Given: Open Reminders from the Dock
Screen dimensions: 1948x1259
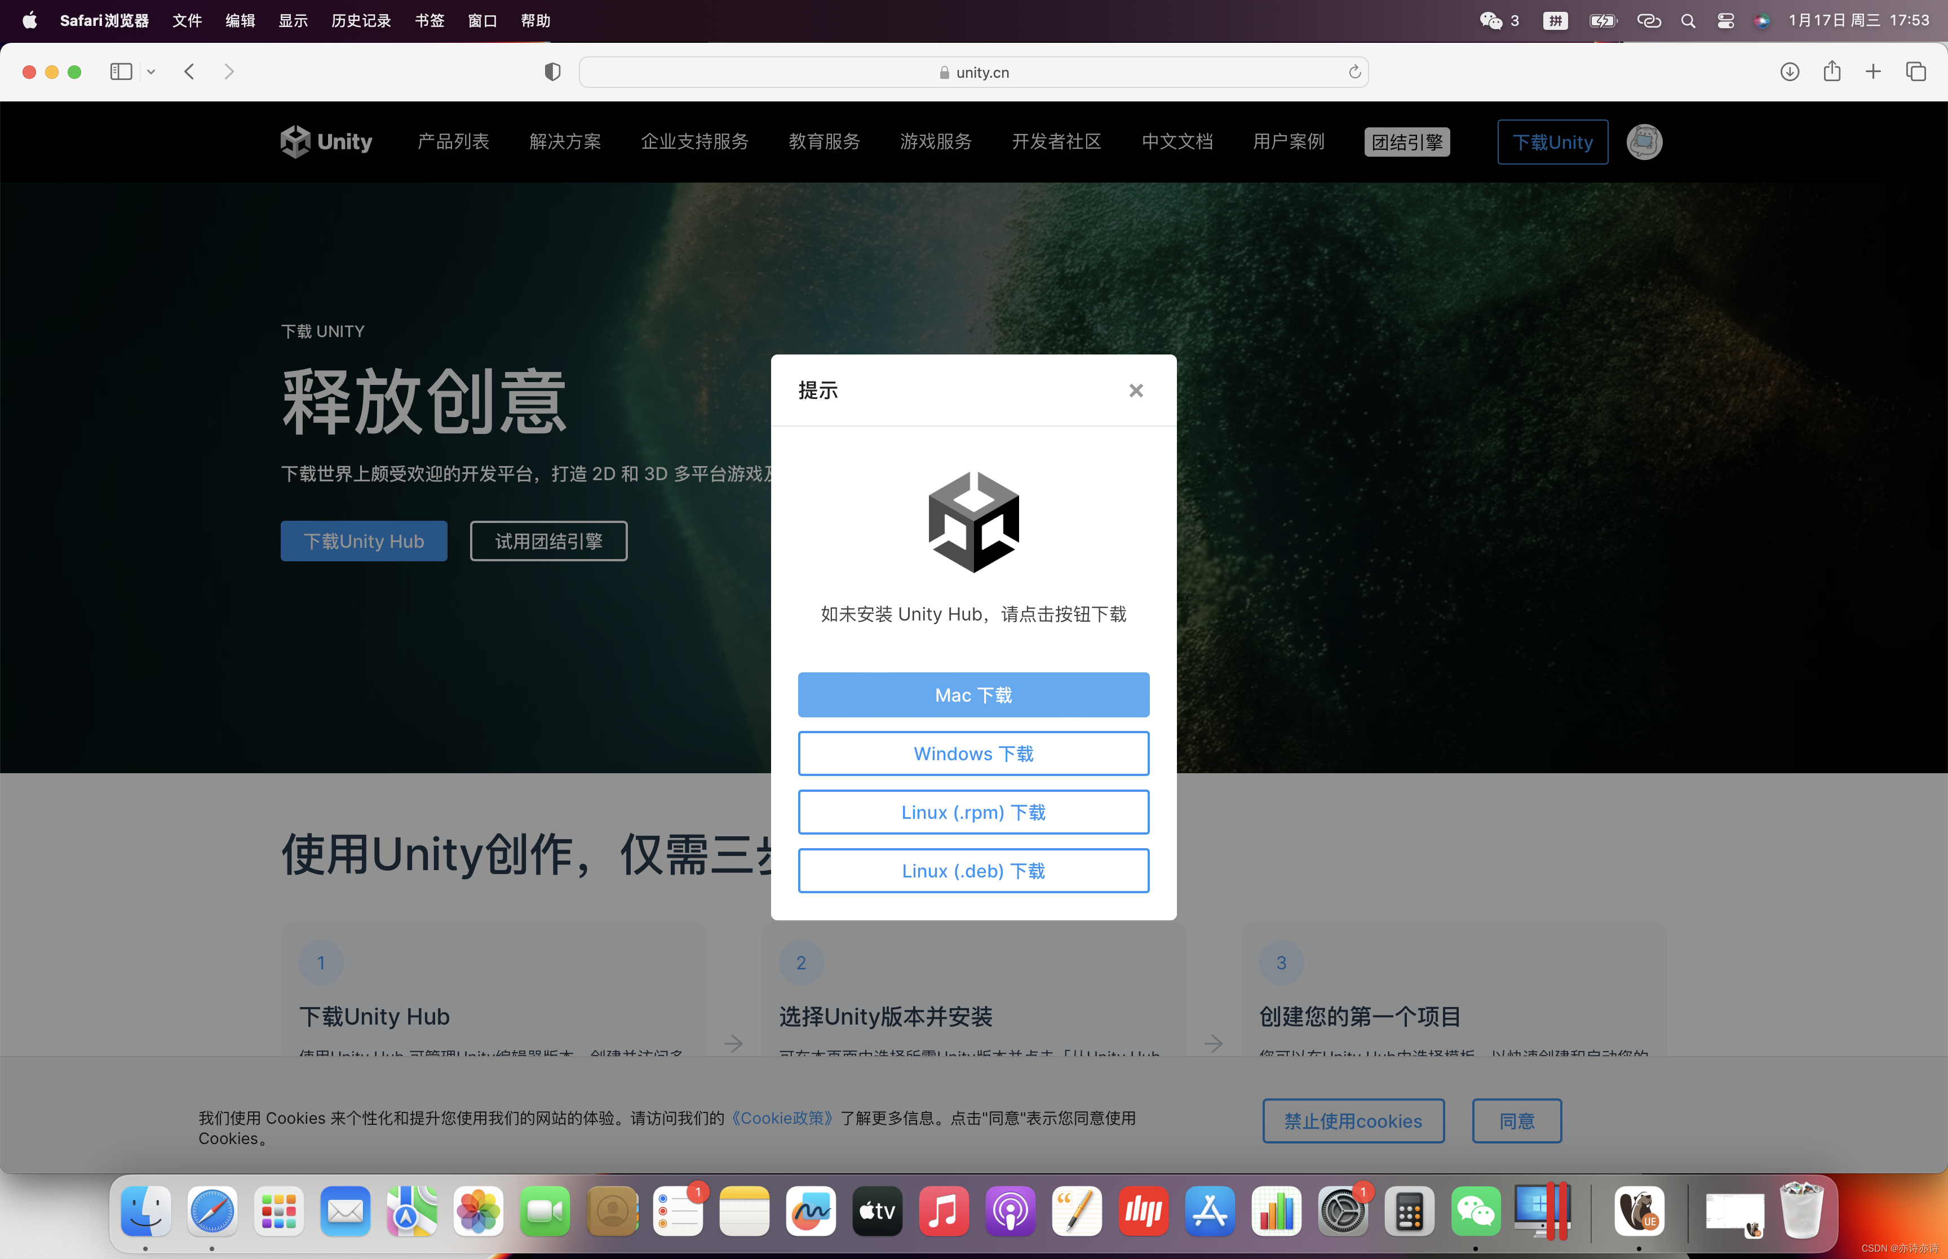Looking at the screenshot, I should pyautogui.click(x=678, y=1211).
